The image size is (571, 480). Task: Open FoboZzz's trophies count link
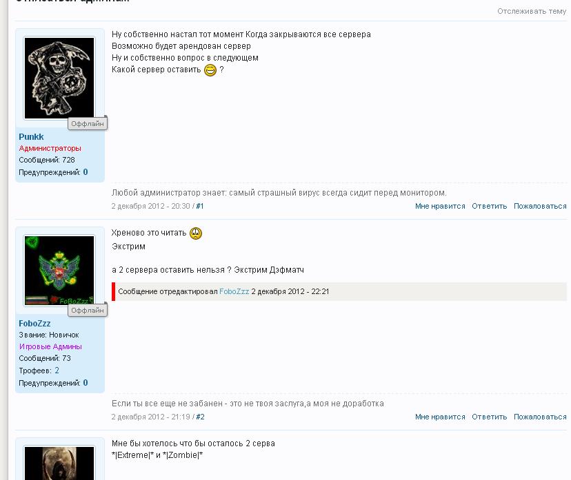click(57, 371)
